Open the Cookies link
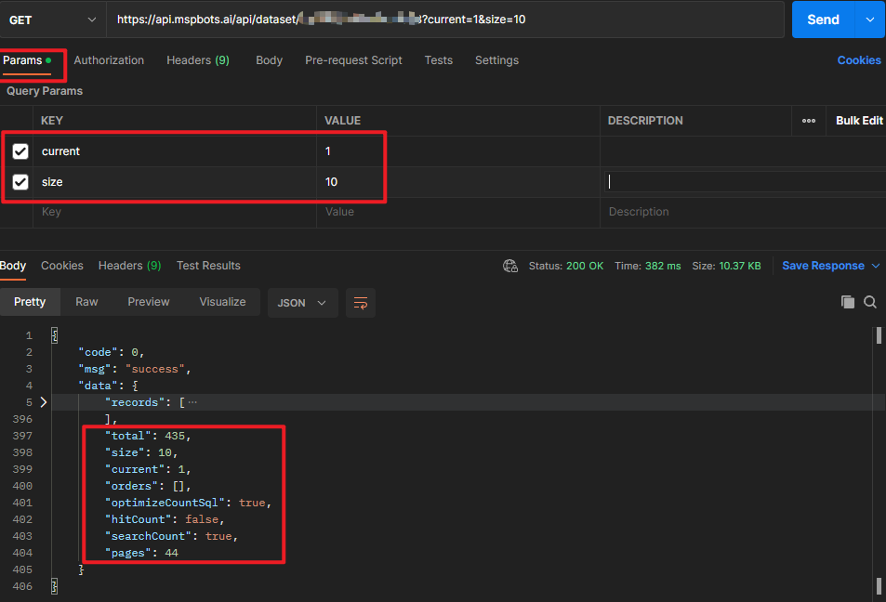 pyautogui.click(x=858, y=60)
